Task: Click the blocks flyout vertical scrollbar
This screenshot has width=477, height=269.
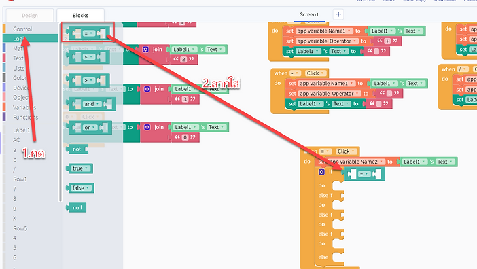Action: [60, 112]
